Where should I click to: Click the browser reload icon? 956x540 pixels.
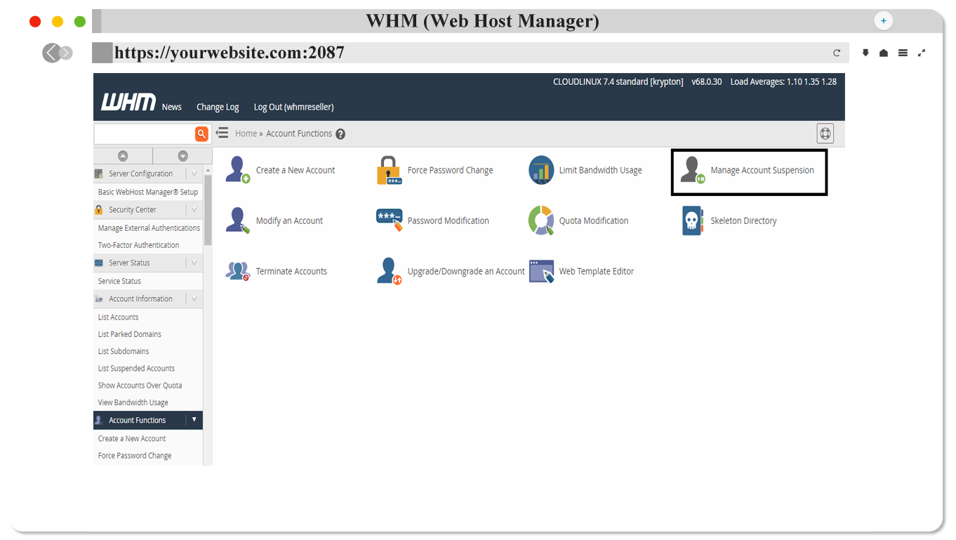click(x=837, y=53)
